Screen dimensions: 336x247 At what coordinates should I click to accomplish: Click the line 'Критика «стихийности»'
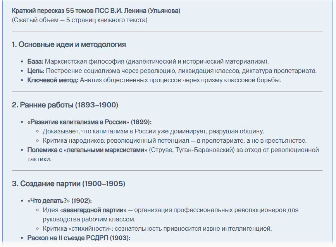pyautogui.click(x=157, y=228)
